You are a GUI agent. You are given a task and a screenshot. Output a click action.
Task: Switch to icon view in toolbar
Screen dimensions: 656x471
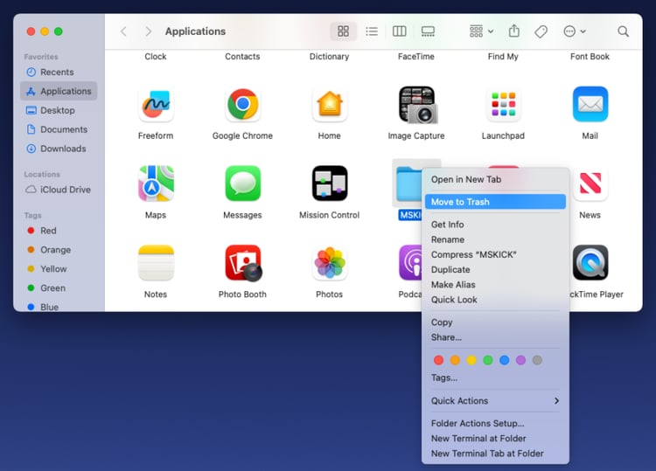tap(343, 31)
